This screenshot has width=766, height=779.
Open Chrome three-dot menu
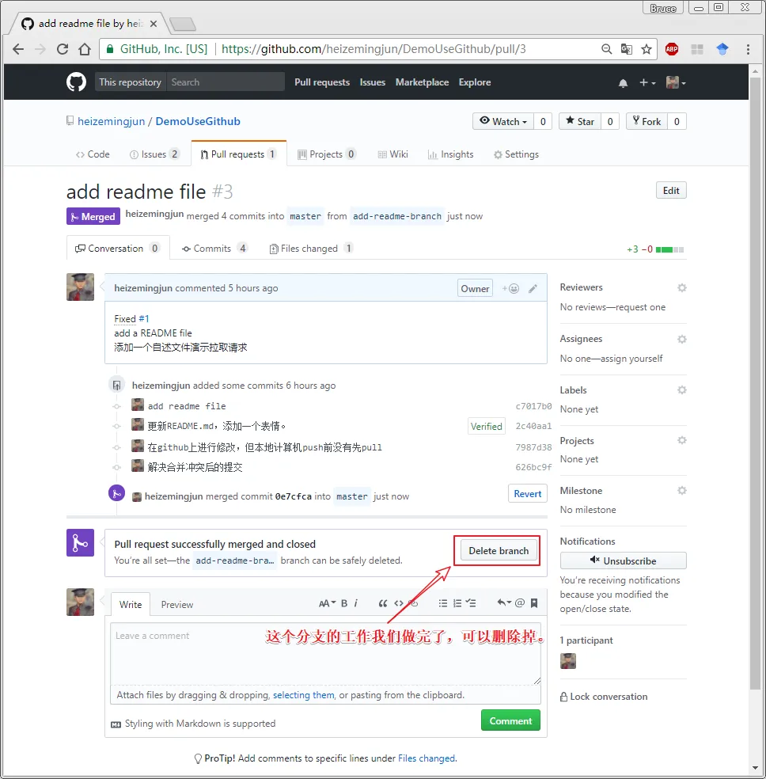pos(748,49)
